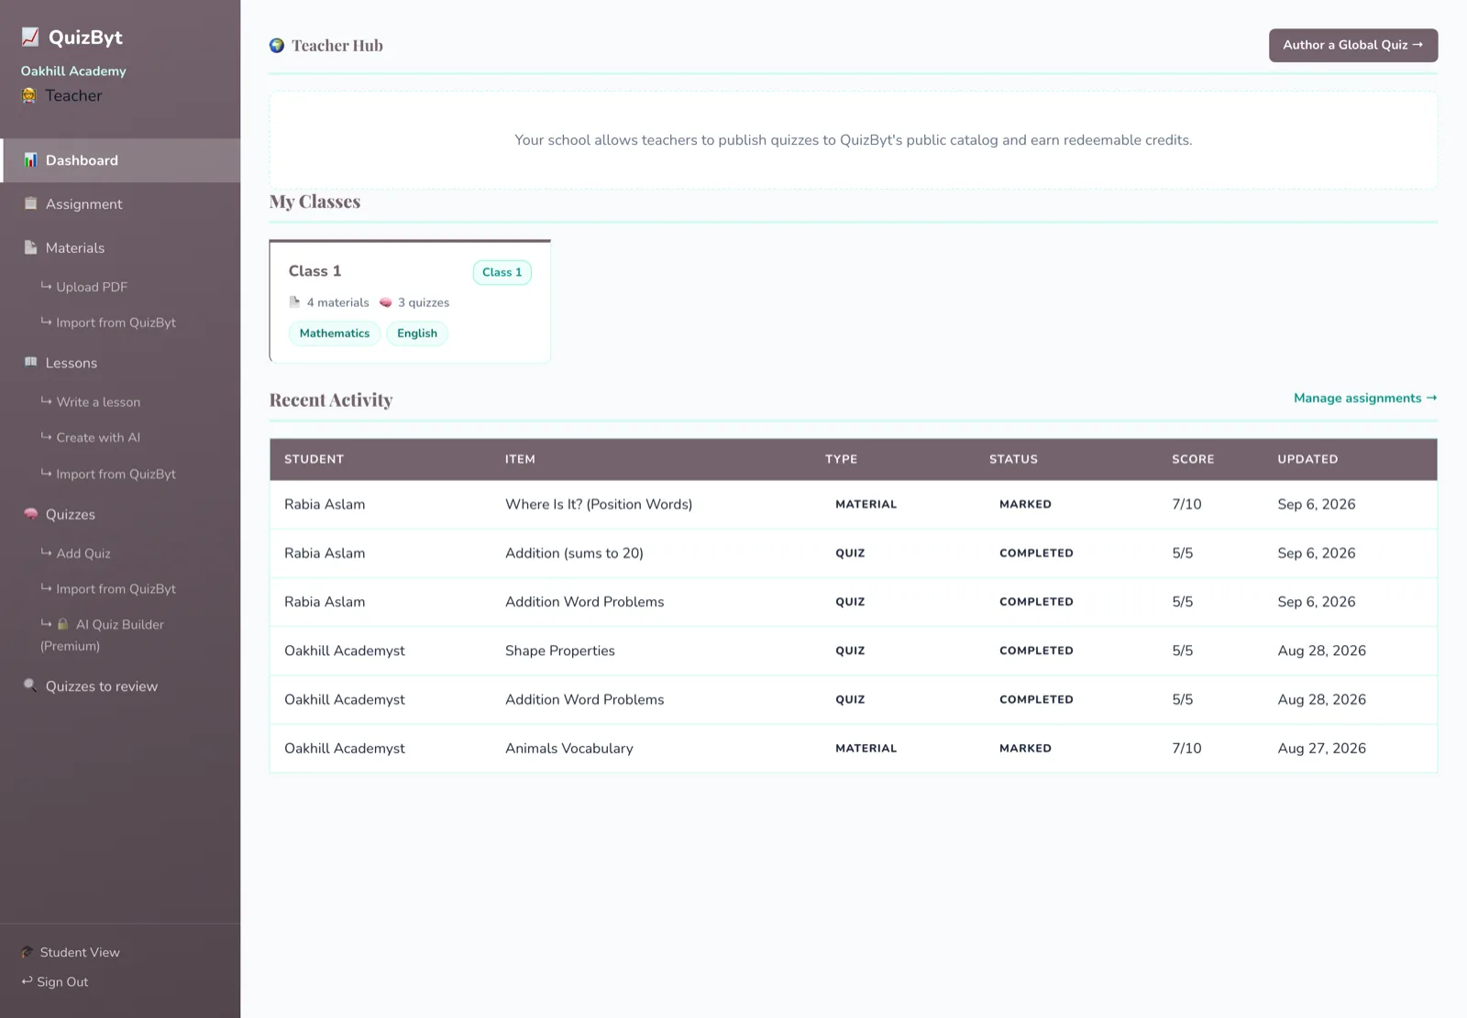Click the Mathematics subject tag
Viewport: 1467px width, 1018px height.
335,334
